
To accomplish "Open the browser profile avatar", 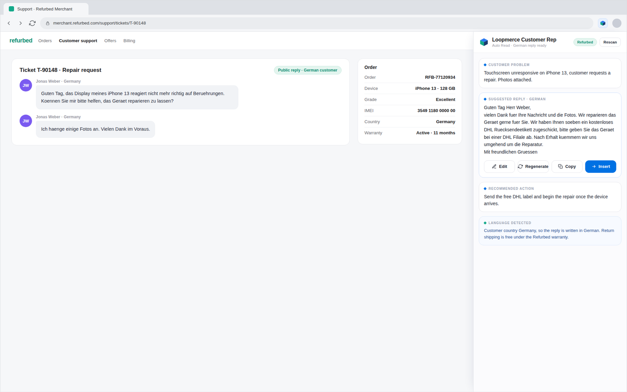I will pyautogui.click(x=617, y=23).
